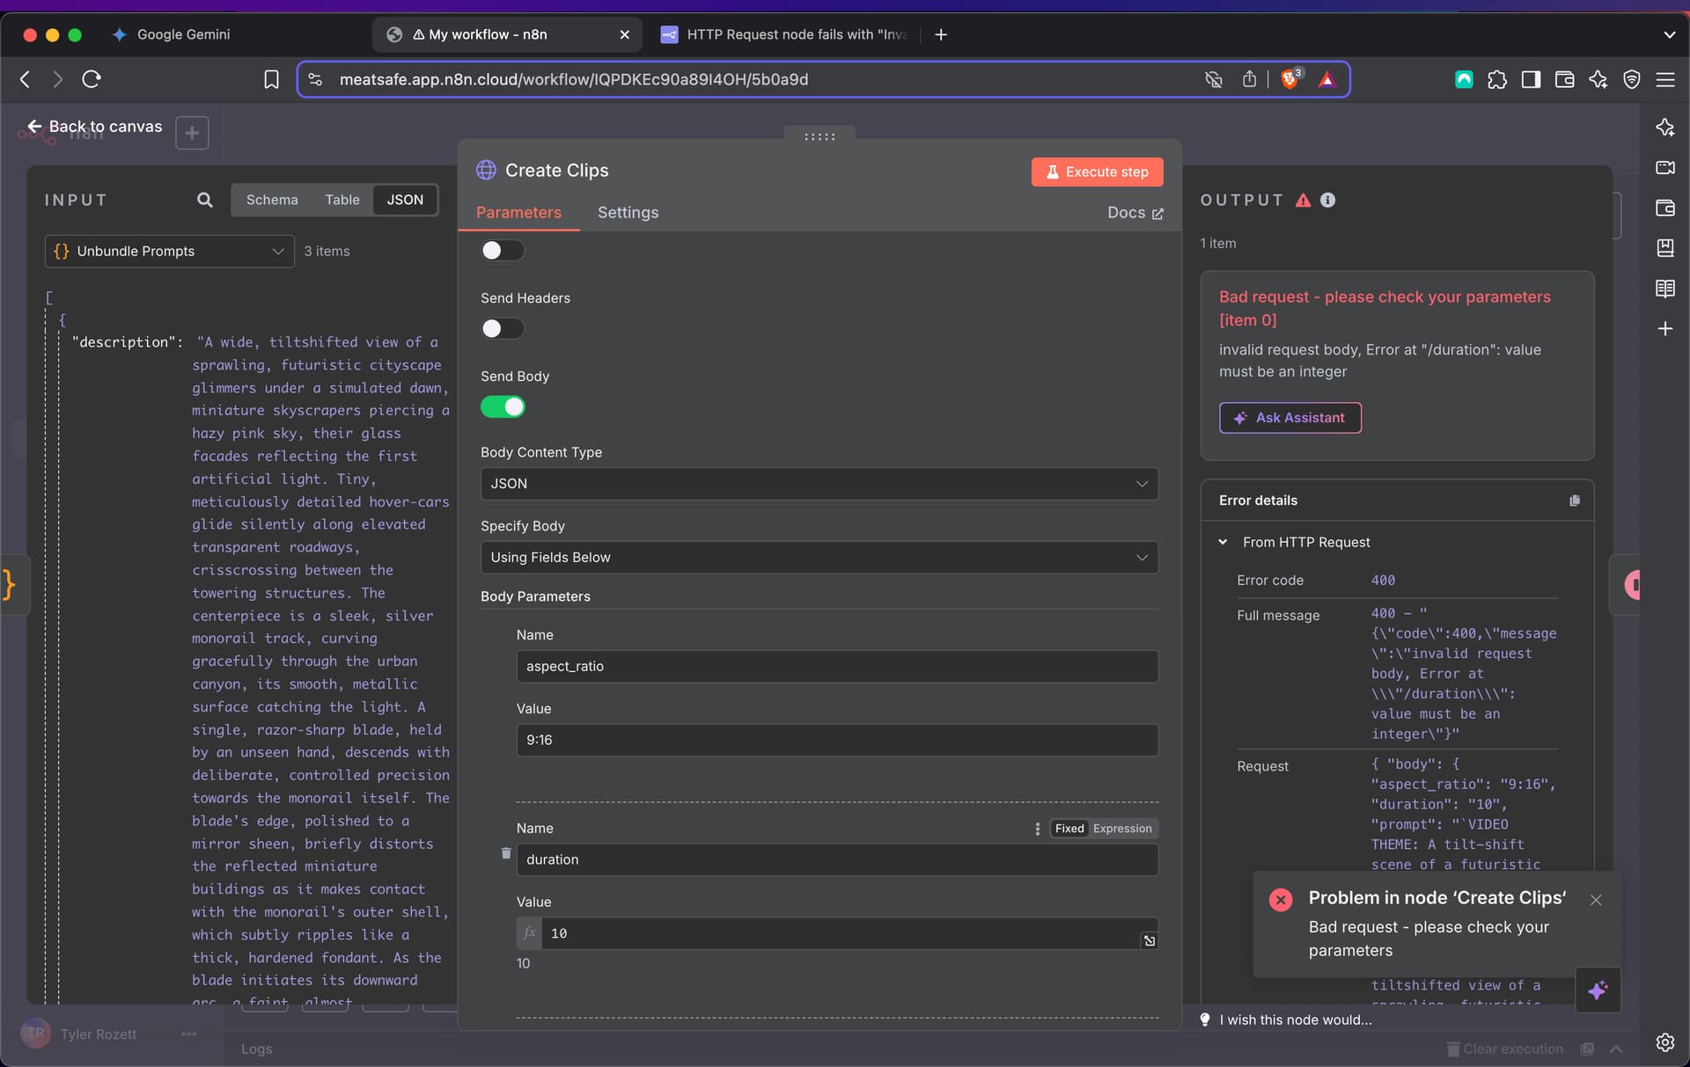This screenshot has width=1690, height=1067.
Task: Open the expression editor icon in the duration Value field
Action: click(x=1149, y=940)
